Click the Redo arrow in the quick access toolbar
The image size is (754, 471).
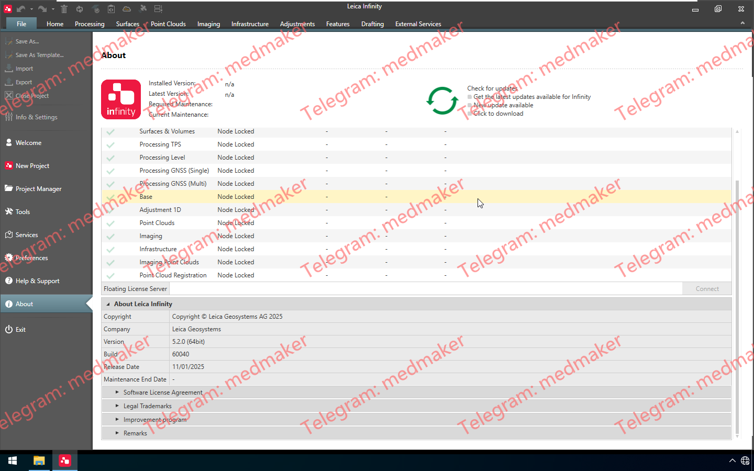42,9
